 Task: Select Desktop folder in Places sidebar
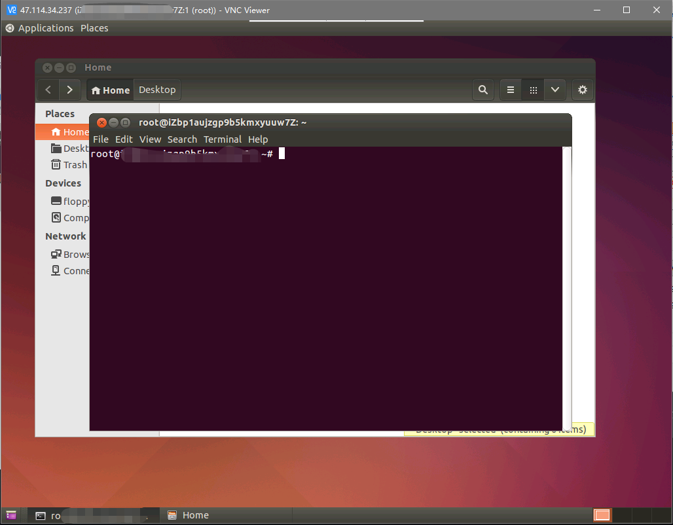(63, 149)
